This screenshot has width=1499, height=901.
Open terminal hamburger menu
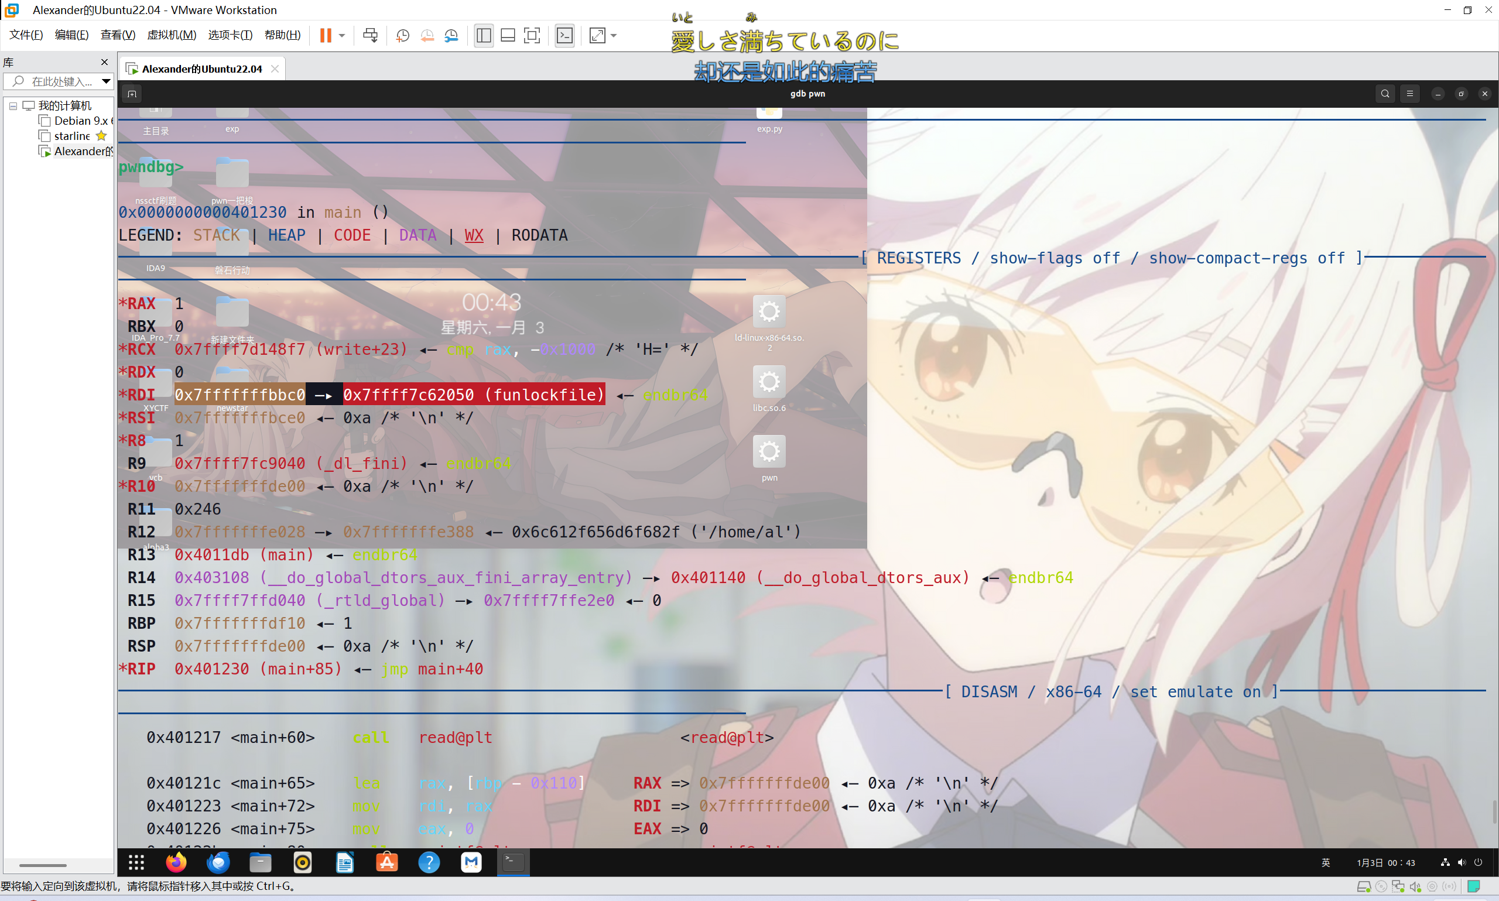click(1410, 94)
